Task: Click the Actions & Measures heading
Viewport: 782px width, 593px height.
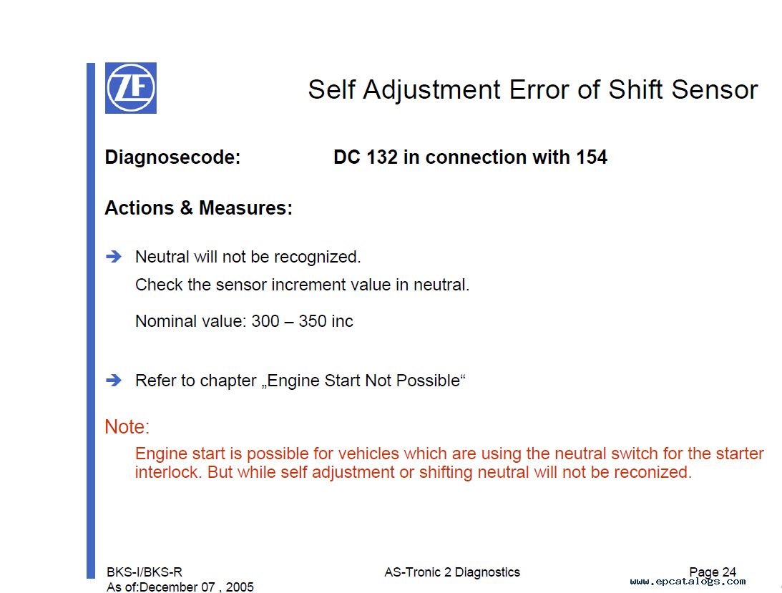Action: coord(198,208)
